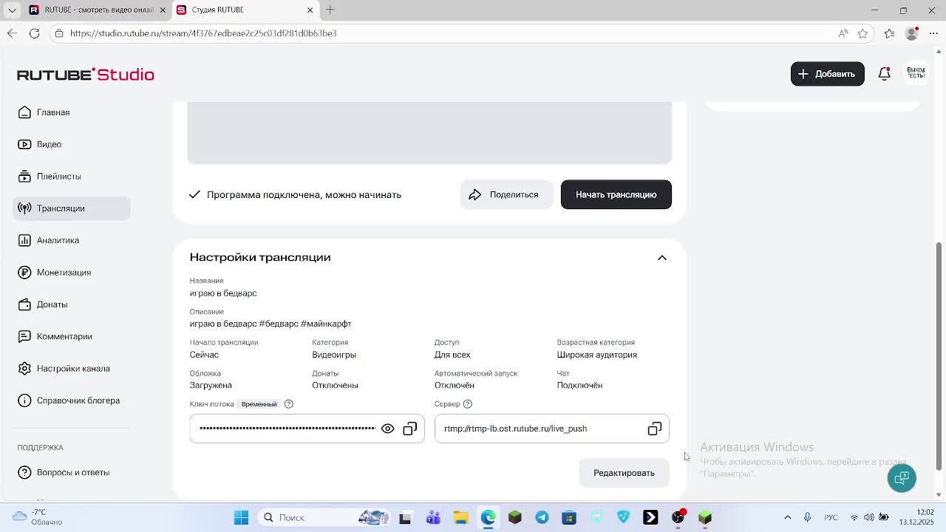Image resolution: width=946 pixels, height=532 pixels.
Task: Collapse the Настройки трансляции section
Action: click(661, 258)
